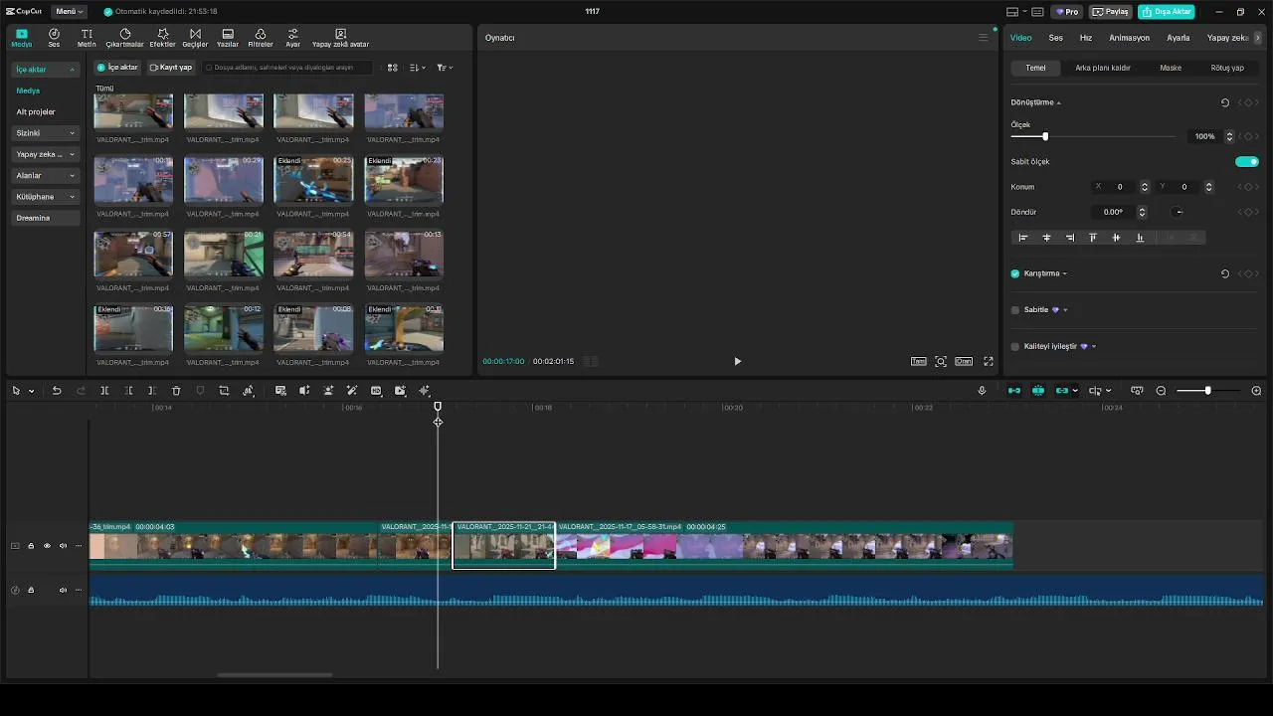Screen dimensions: 1273x716
Task: Enable the Sabitle checkbox
Action: pos(1015,310)
